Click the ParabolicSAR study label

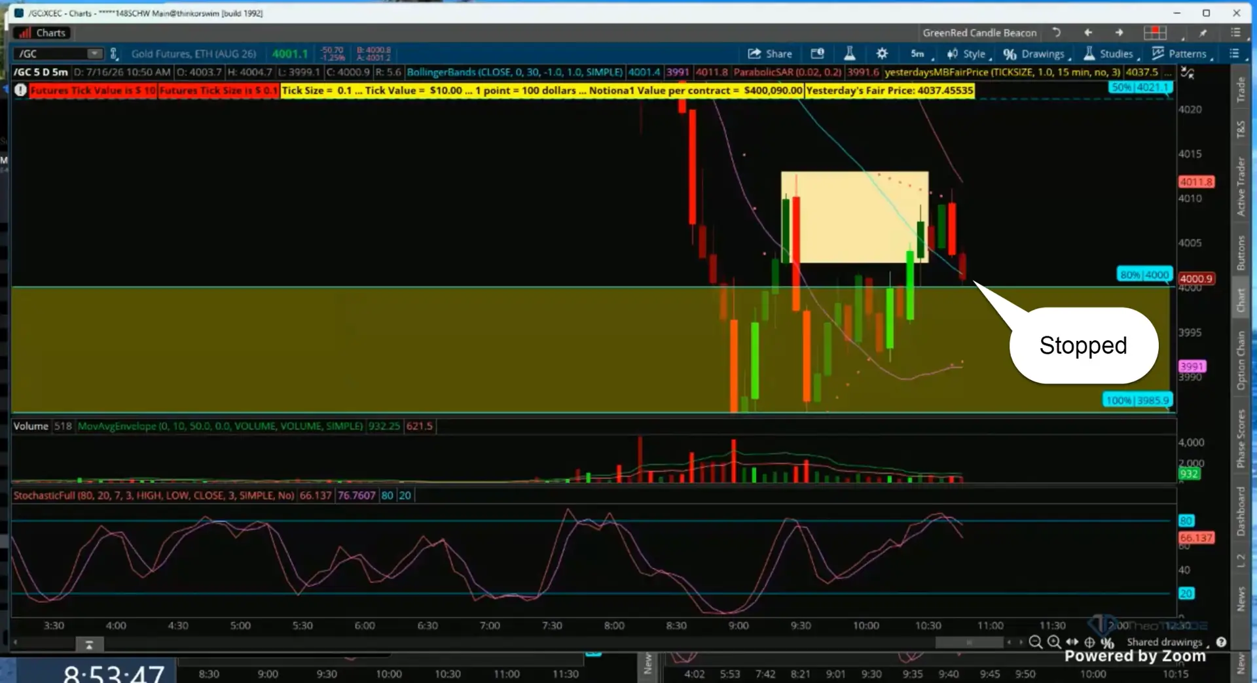coord(787,72)
